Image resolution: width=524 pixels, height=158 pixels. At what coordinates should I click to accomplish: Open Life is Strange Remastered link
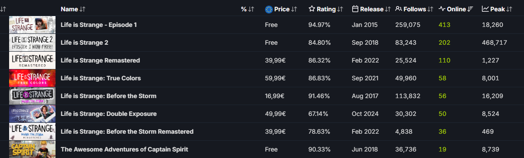click(100, 60)
